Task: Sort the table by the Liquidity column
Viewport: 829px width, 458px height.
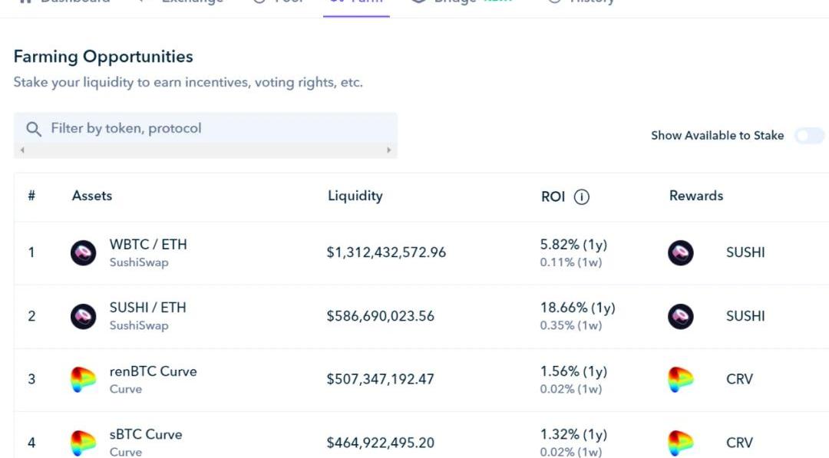Action: point(355,196)
